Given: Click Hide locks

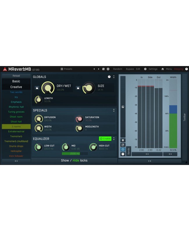Looking at the screenshot, I should (x=76, y=160).
